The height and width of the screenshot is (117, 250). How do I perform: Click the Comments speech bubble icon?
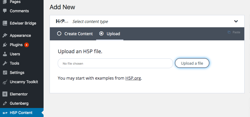point(5,11)
